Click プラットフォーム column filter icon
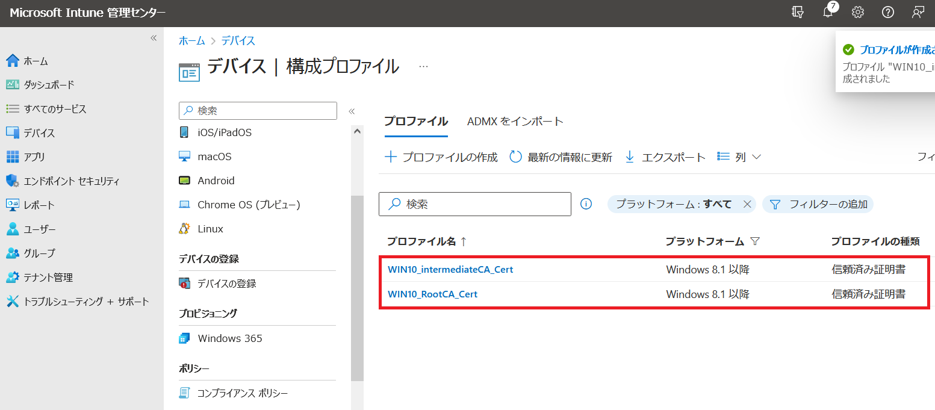This screenshot has width=935, height=410. tap(754, 241)
